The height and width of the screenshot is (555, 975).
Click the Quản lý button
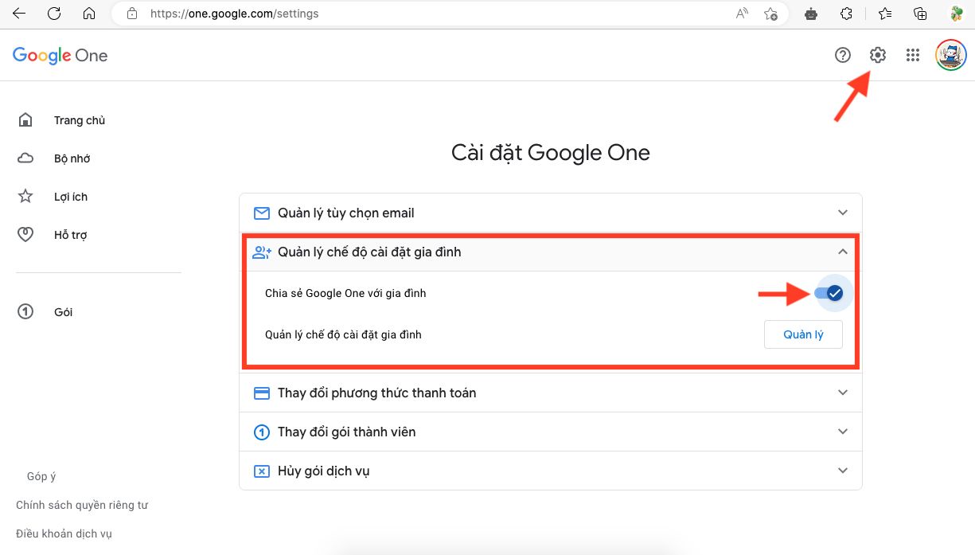803,334
